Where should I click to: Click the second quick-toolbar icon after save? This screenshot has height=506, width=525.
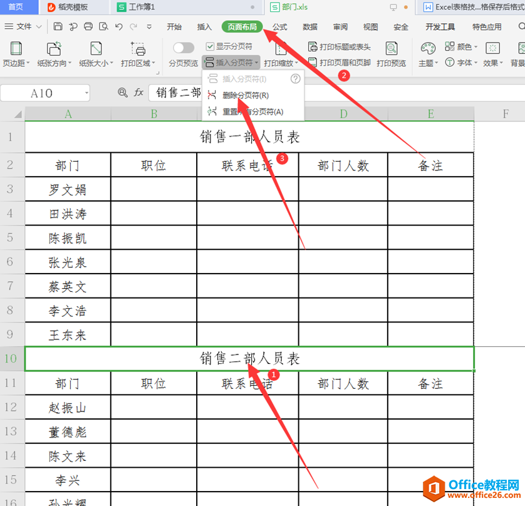pyautogui.click(x=73, y=26)
